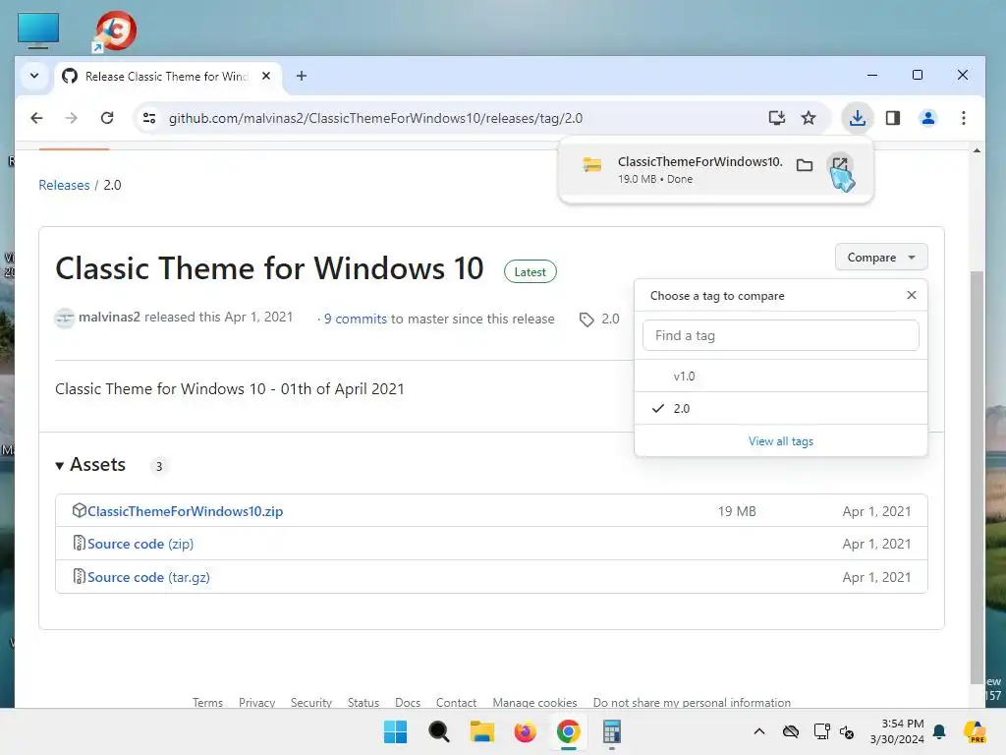Open malvinas2 user profile link
Viewport: 1006px width, 755px height.
109,318
